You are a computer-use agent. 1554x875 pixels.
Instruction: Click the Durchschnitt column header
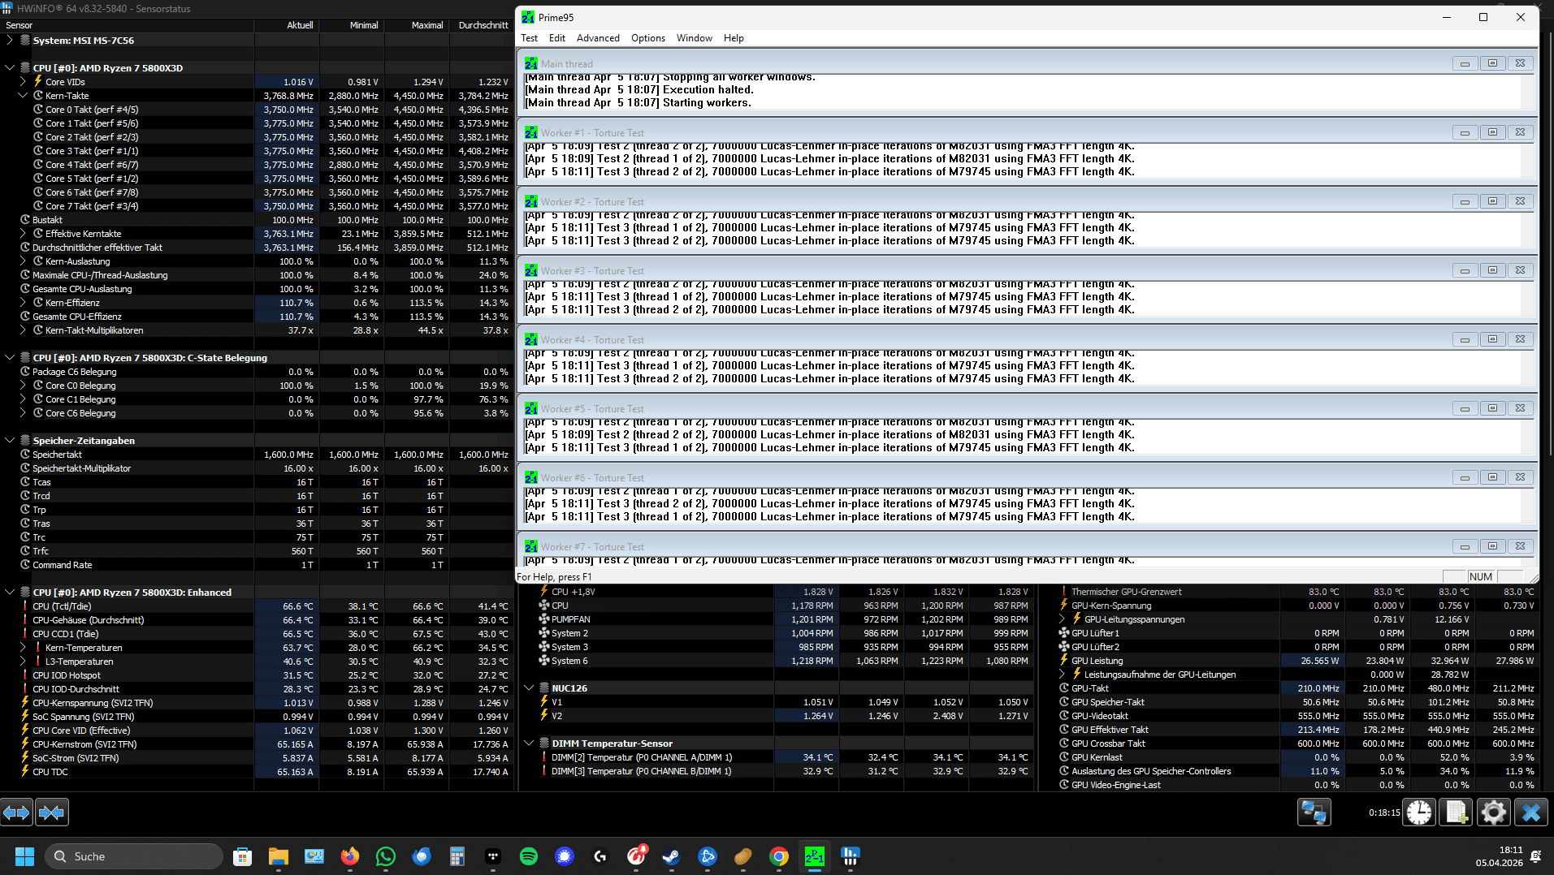pyautogui.click(x=482, y=25)
